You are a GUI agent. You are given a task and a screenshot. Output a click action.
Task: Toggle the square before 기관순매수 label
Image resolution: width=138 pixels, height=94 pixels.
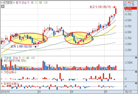click(2, 72)
